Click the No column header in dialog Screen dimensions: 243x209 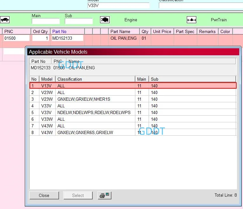point(34,79)
